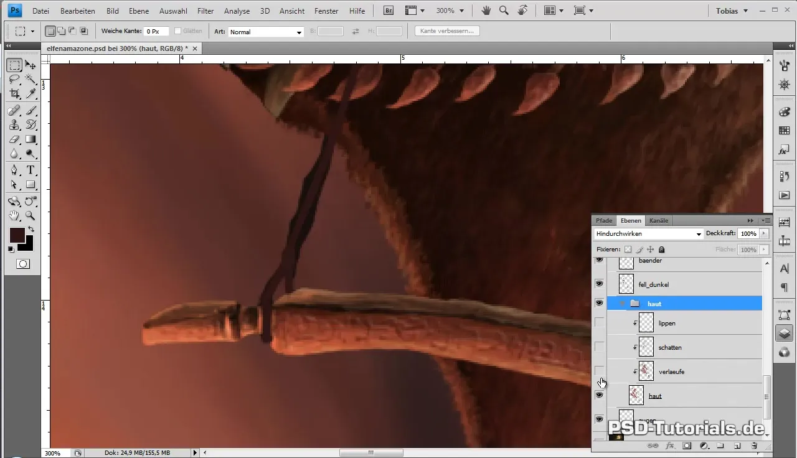
Task: Show the lippen layer
Action: [599, 322]
